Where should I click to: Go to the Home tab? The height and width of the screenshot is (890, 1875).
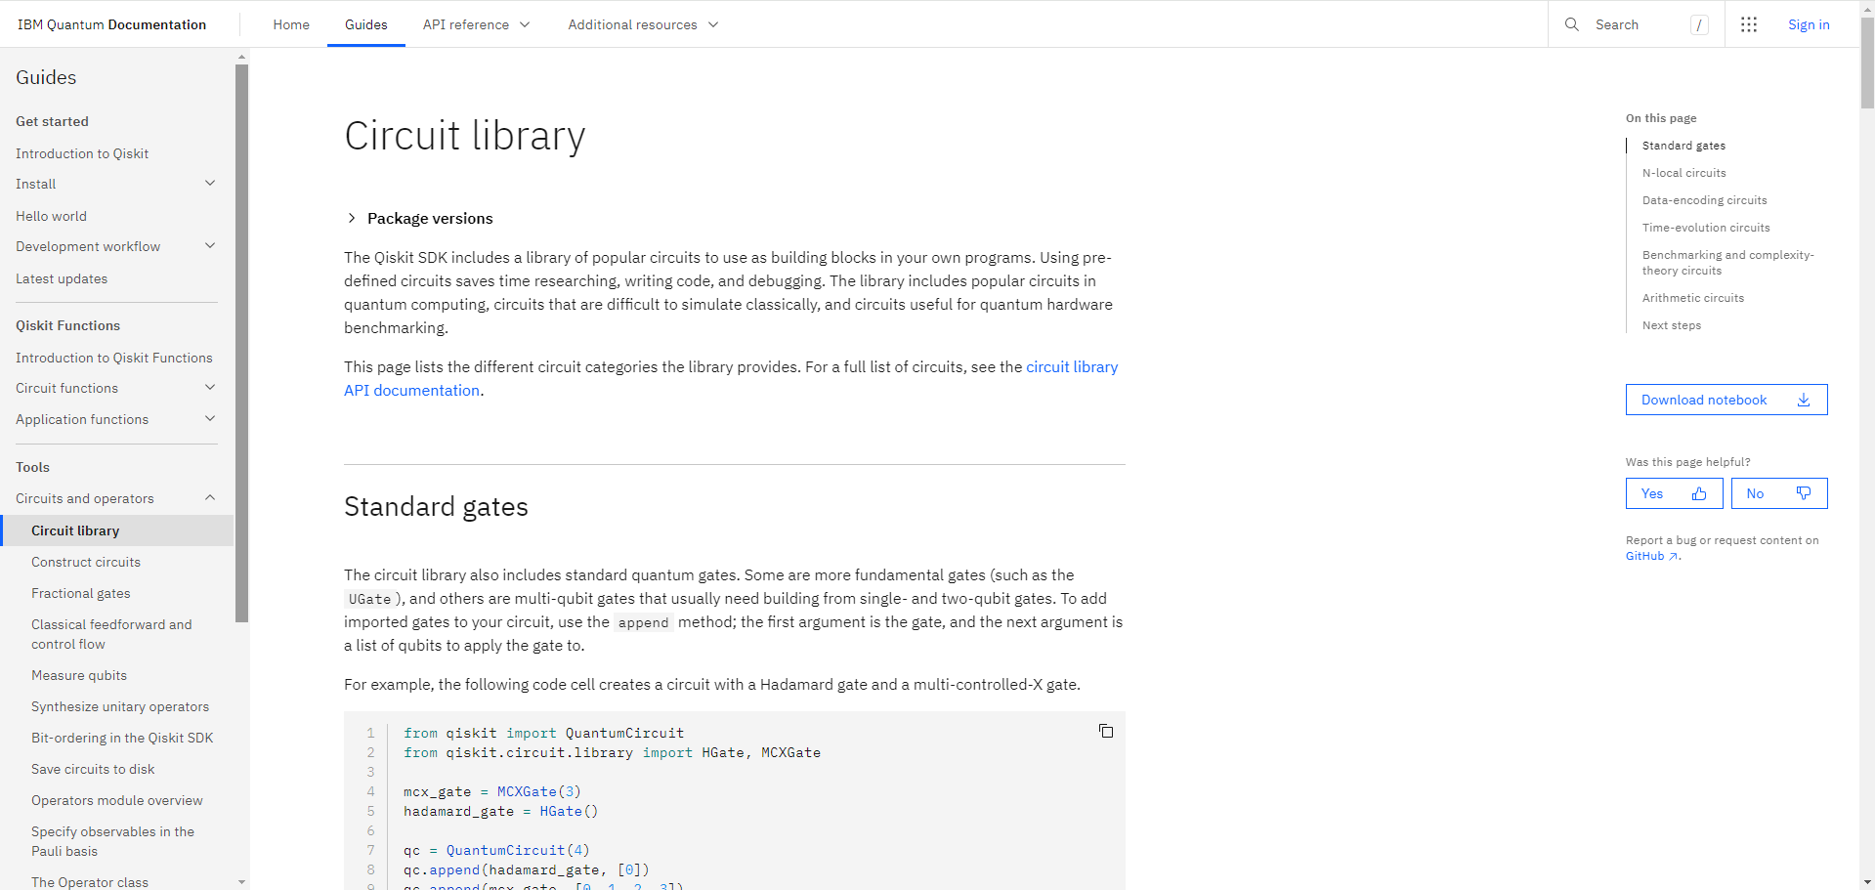(x=291, y=24)
